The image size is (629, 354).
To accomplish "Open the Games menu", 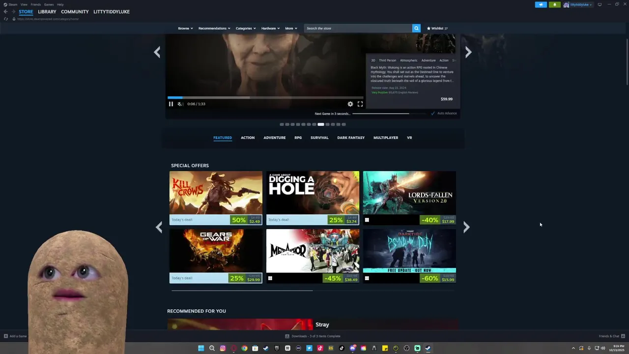I will pos(49,4).
